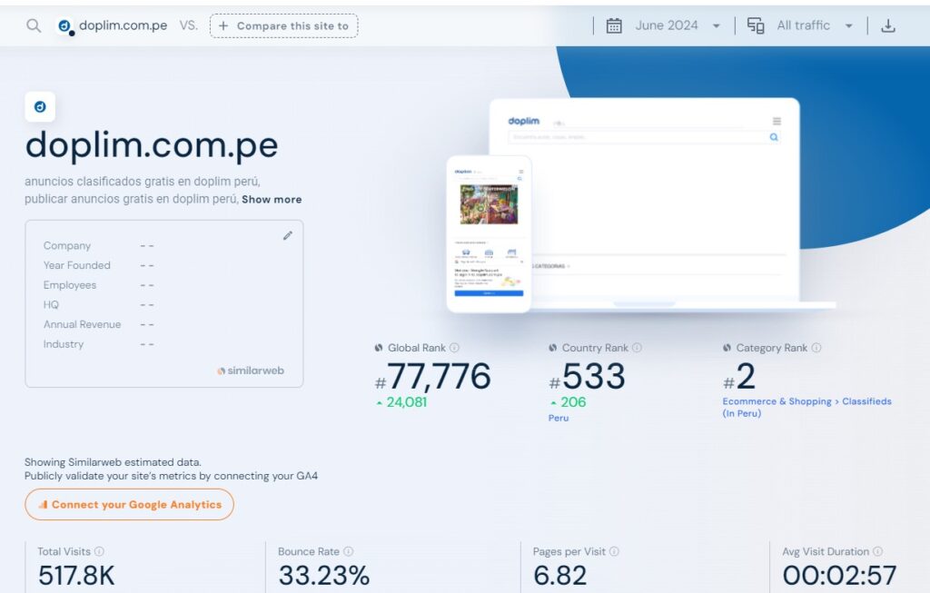Viewport: 930px width, 593px height.
Task: Click the HQ row label
Action: click(x=51, y=305)
